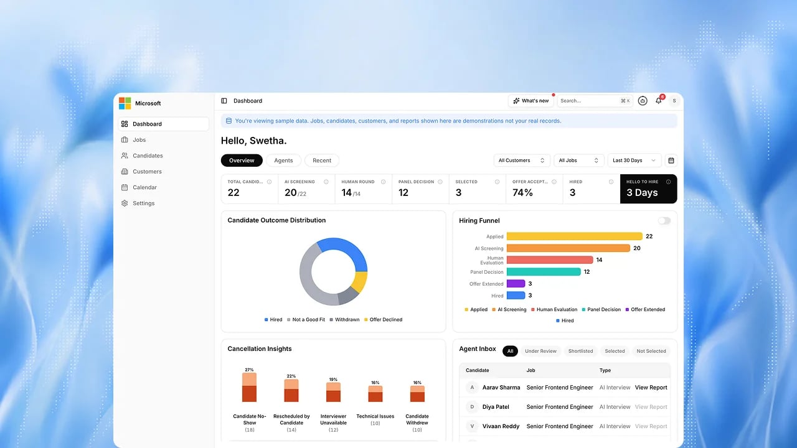Open the custom date calendar button
The height and width of the screenshot is (448, 797).
tap(671, 161)
